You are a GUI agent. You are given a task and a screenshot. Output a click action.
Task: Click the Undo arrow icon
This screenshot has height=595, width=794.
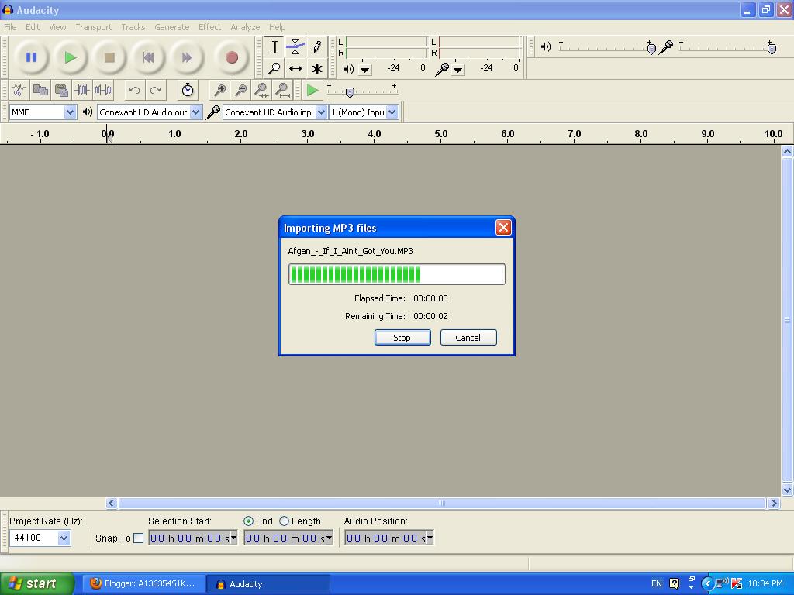(x=134, y=91)
